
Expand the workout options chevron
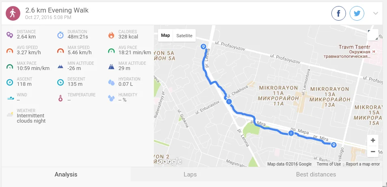pyautogui.click(x=376, y=13)
